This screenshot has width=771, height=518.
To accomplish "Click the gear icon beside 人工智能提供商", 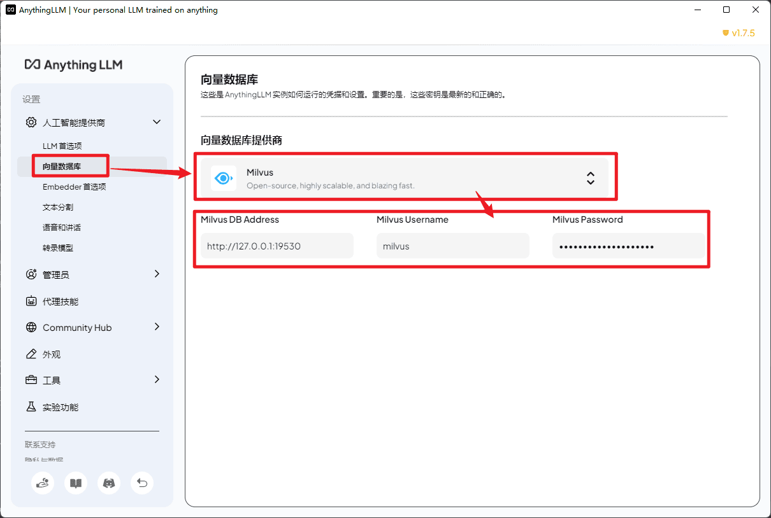I will 31,122.
